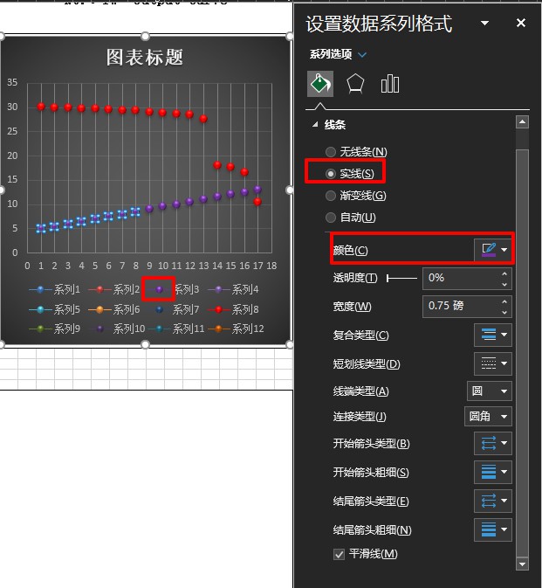The width and height of the screenshot is (542, 588).
Task: Click the purple data point at x=17
Action: tap(257, 190)
